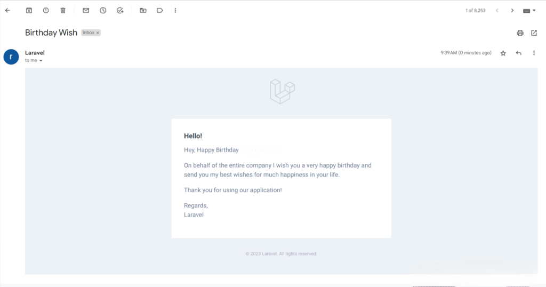This screenshot has height=287, width=546.
Task: Open the Move to folder icon
Action: [143, 11]
